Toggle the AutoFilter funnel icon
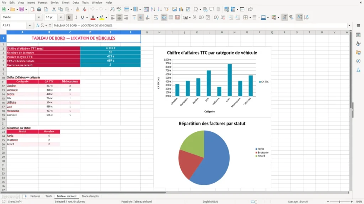The image size is (364, 204). click(x=166, y=9)
